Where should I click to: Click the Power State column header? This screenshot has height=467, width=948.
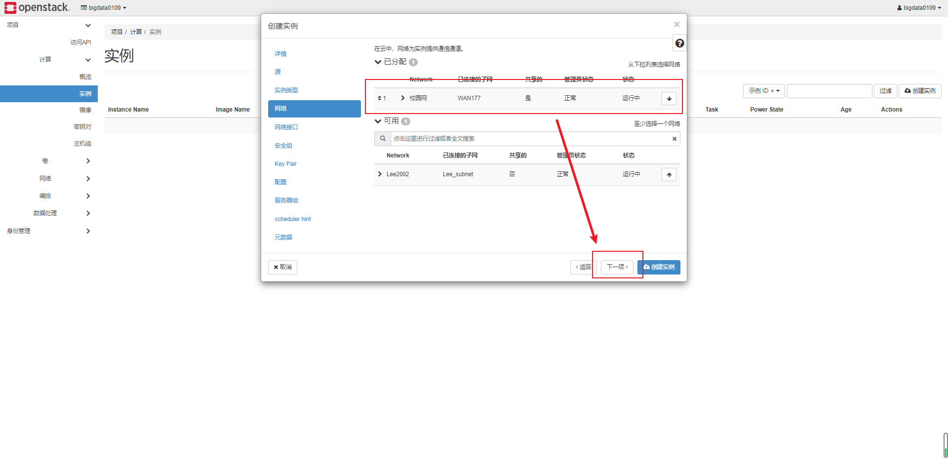point(766,110)
